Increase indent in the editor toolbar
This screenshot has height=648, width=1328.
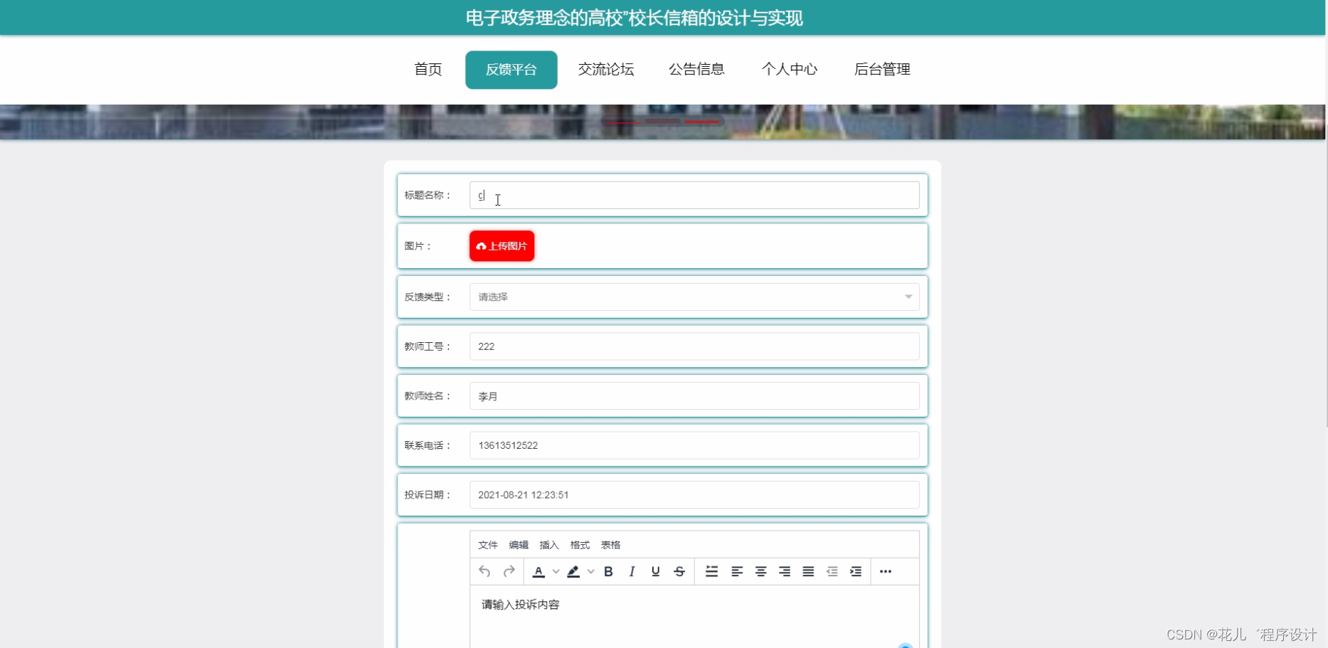(856, 571)
